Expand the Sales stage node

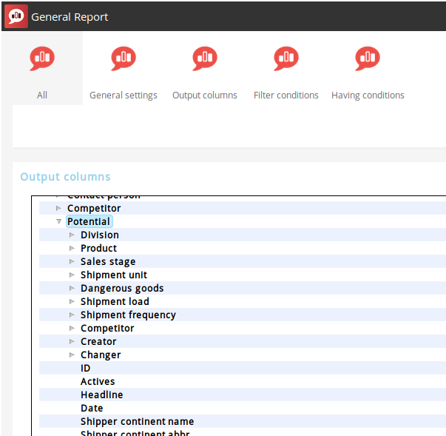click(72, 261)
